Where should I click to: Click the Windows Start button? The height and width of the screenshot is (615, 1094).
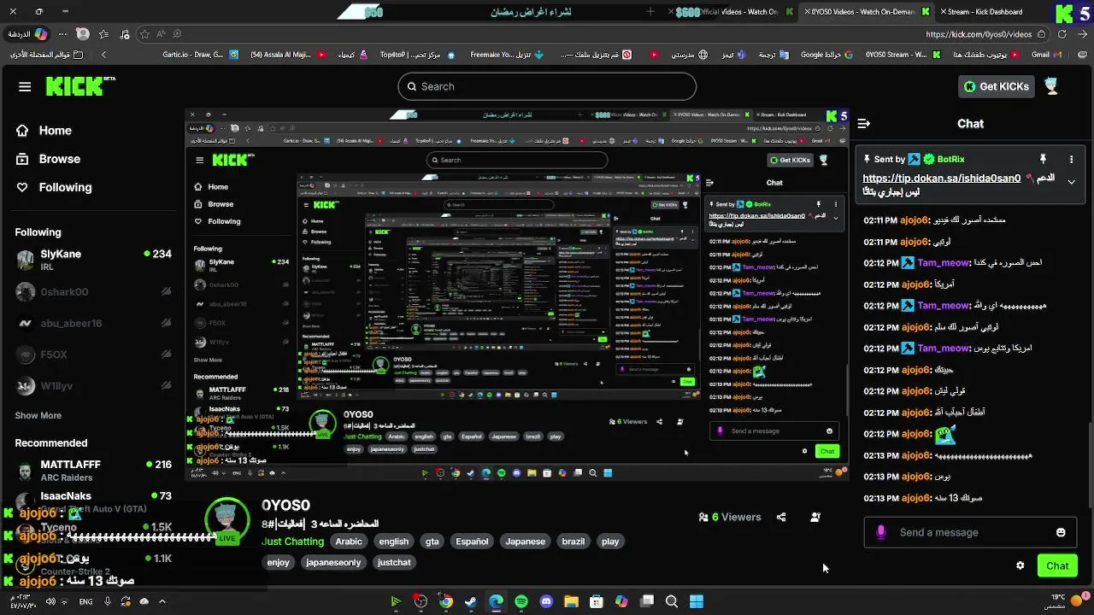click(x=697, y=601)
